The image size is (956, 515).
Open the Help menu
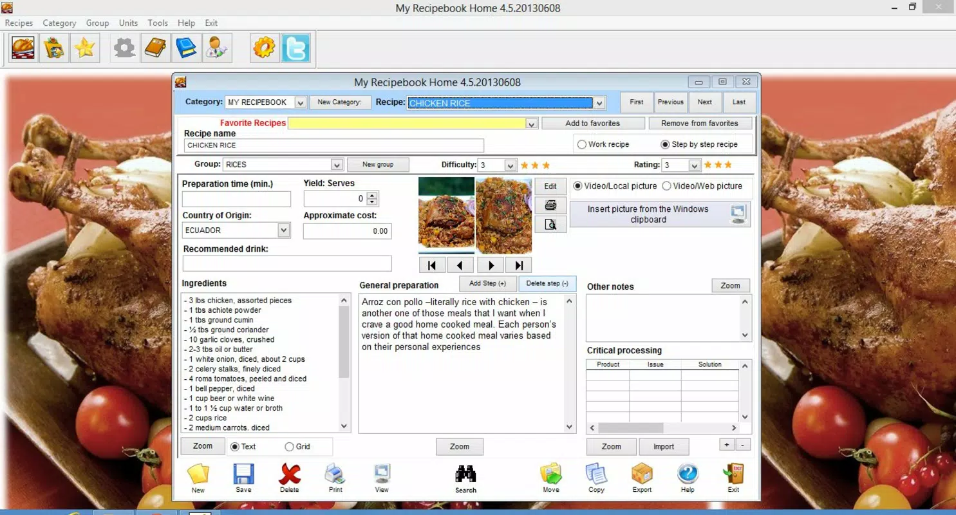(186, 23)
